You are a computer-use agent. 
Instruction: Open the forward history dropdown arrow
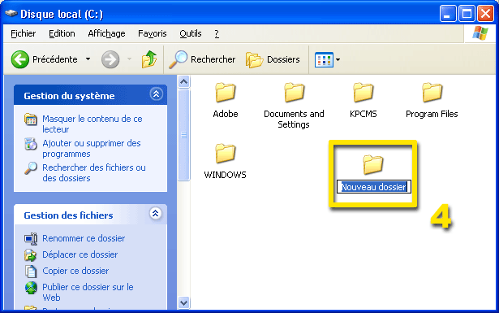point(129,59)
